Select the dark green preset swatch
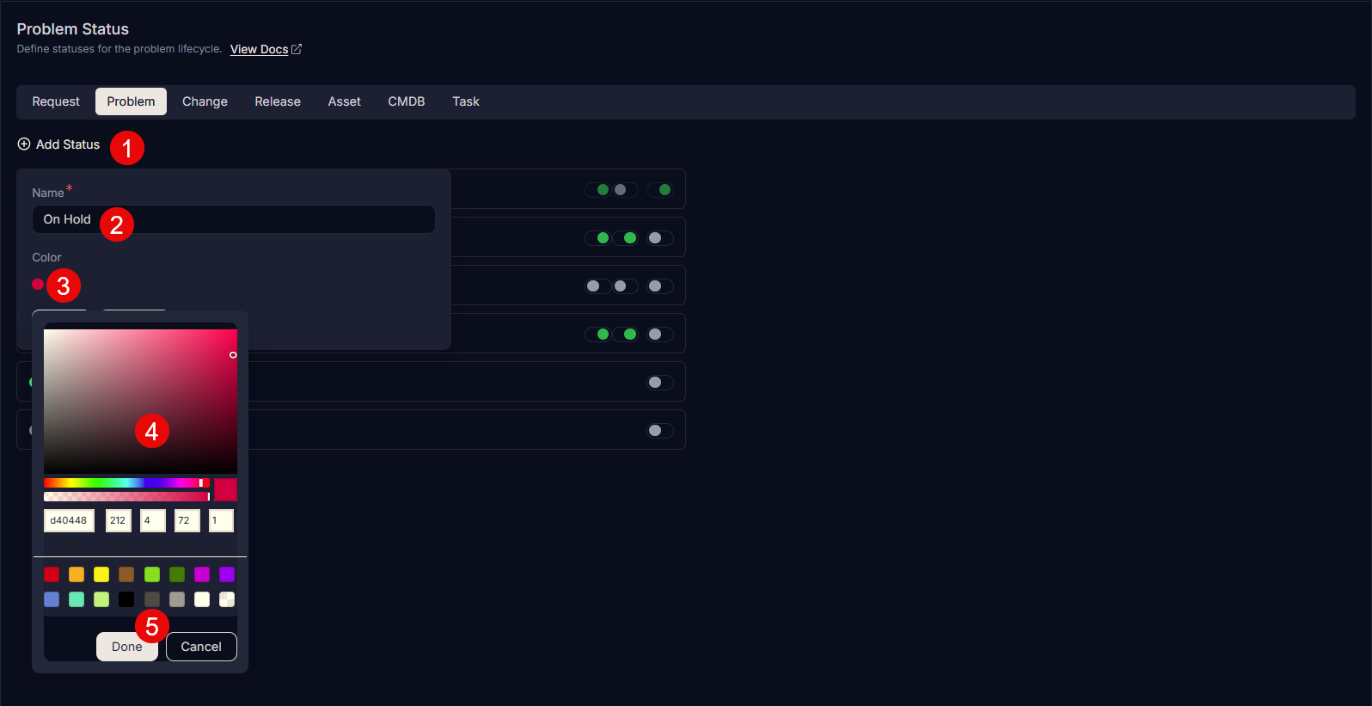 click(x=177, y=574)
